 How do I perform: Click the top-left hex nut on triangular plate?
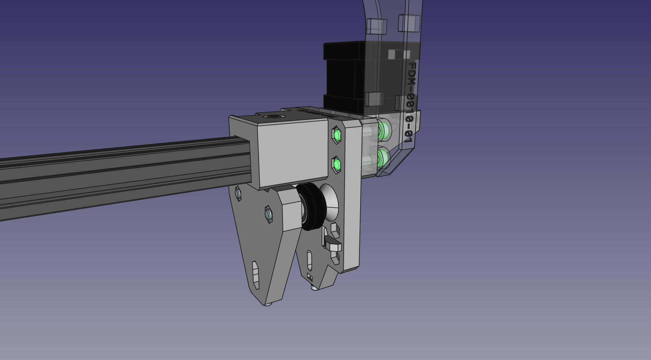238,193
